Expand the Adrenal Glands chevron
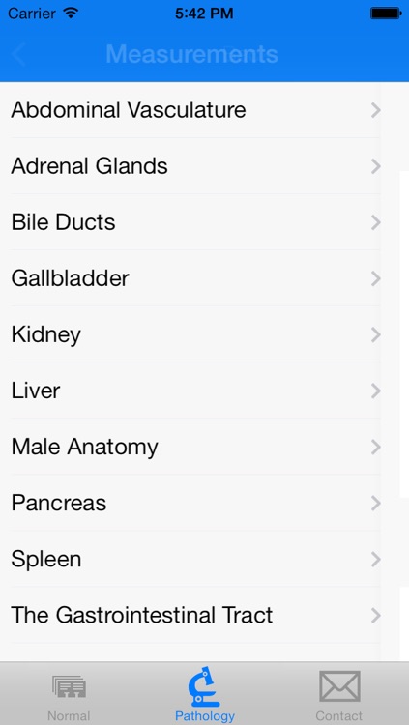This screenshot has height=725, width=409. pos(376,166)
